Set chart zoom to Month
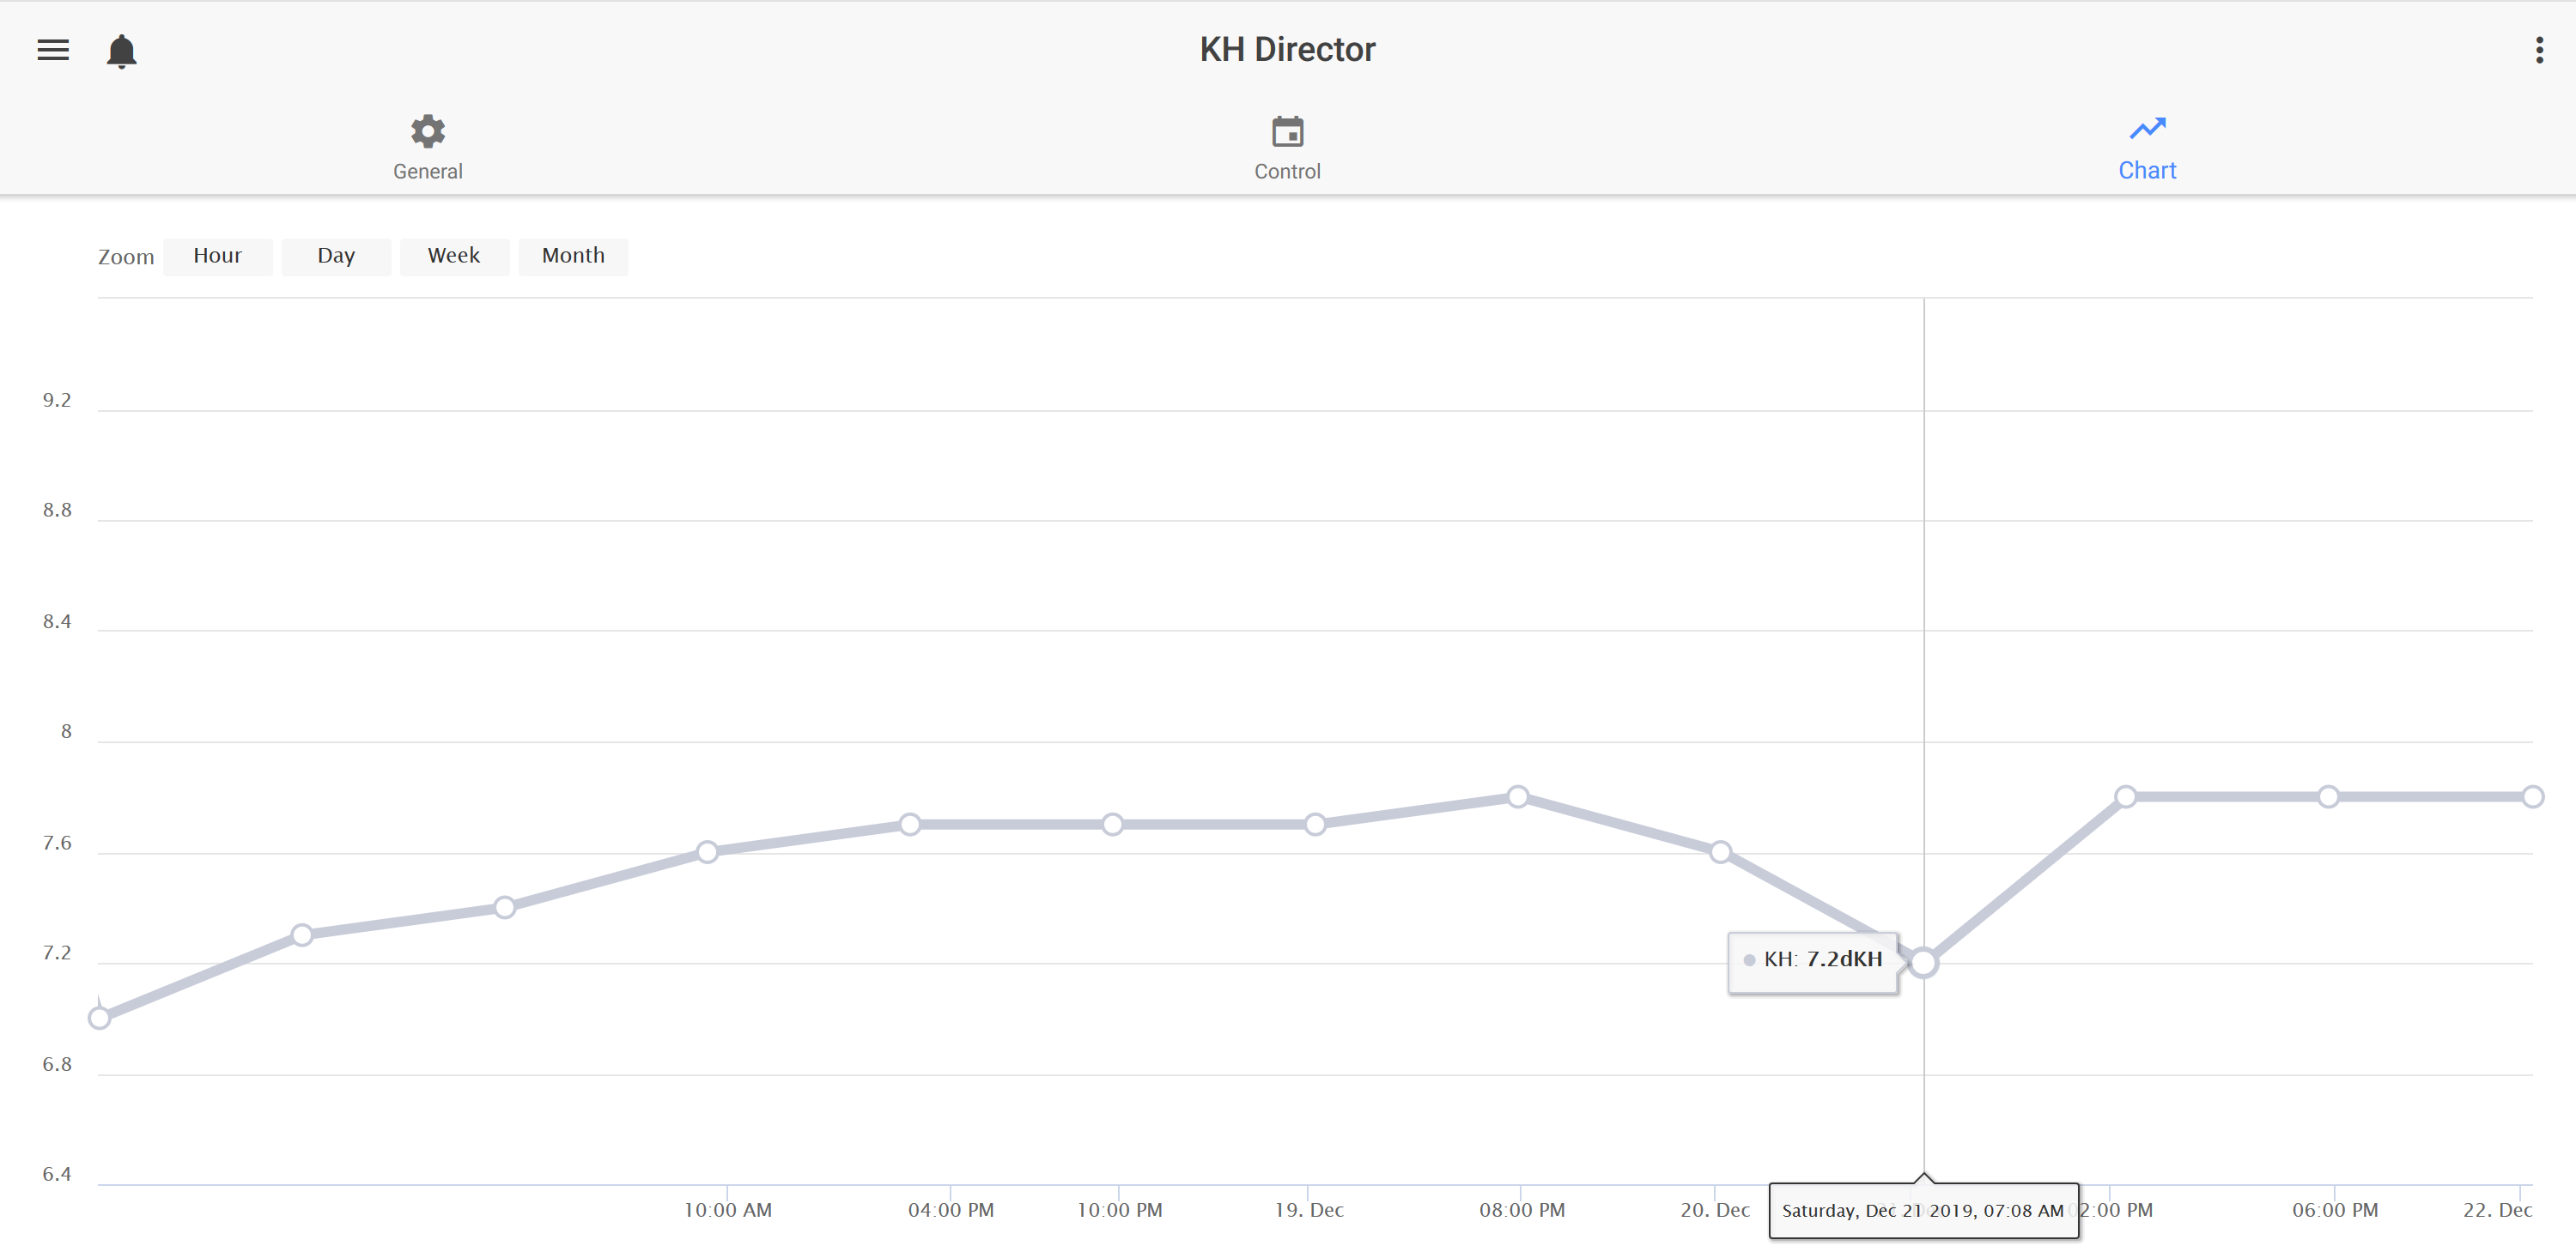 point(573,257)
